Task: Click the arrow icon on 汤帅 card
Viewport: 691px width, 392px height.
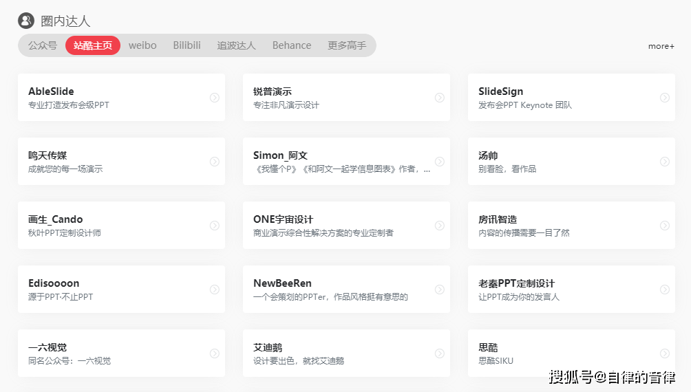Action: tap(665, 162)
